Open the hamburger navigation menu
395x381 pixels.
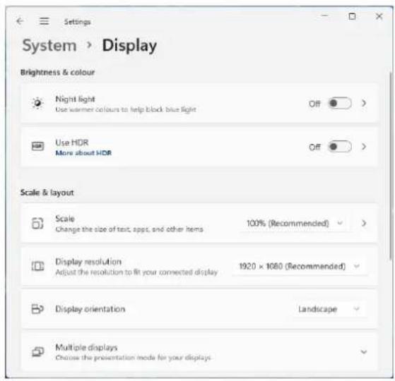click(x=44, y=21)
